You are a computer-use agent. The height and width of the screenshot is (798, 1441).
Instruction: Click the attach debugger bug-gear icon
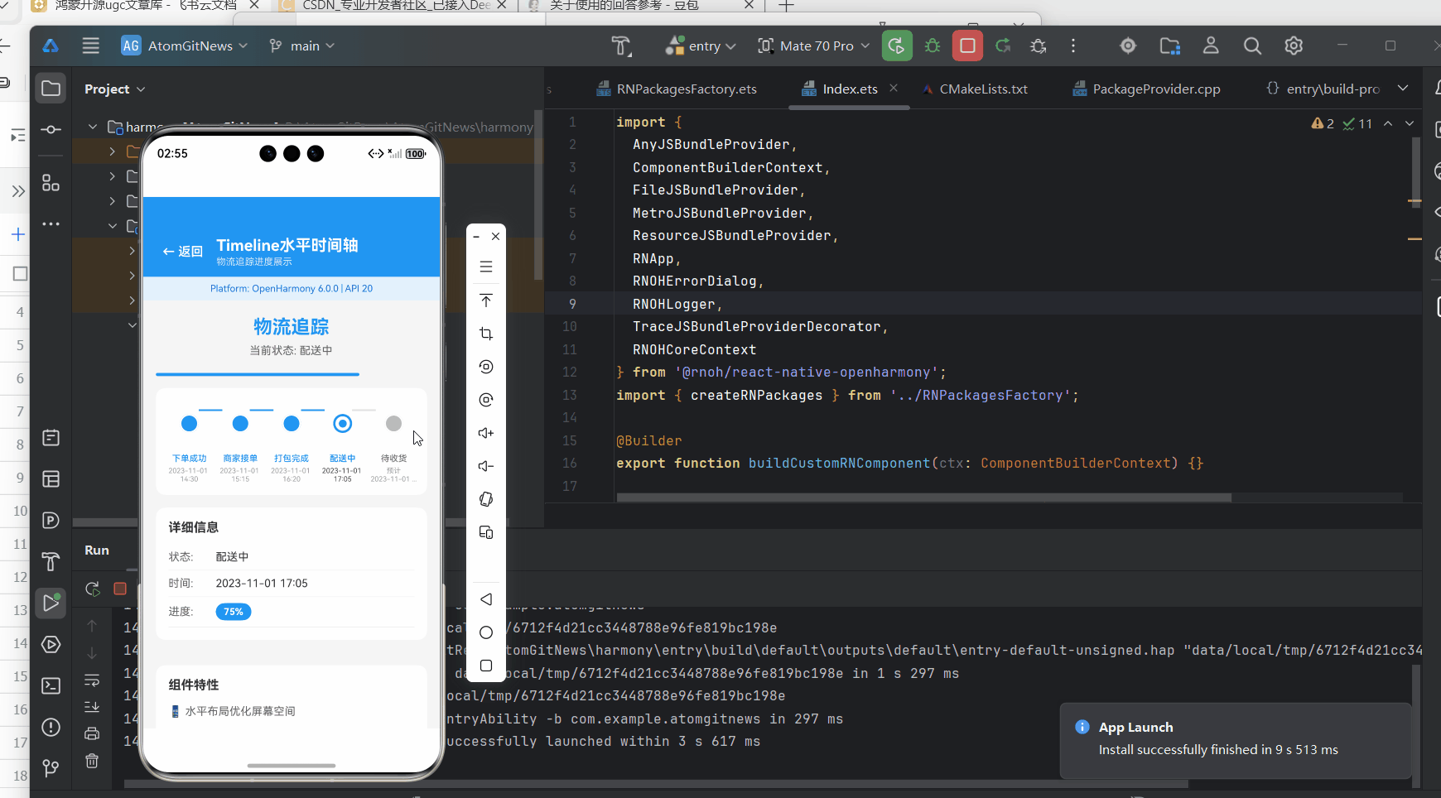(x=1039, y=46)
